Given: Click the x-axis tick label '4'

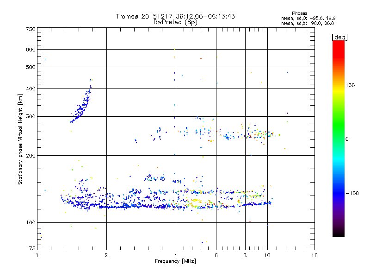Looking at the screenshot, I should (x=176, y=255).
